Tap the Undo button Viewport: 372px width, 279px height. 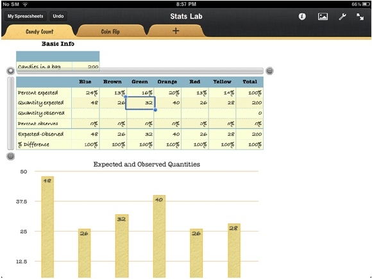pos(58,17)
